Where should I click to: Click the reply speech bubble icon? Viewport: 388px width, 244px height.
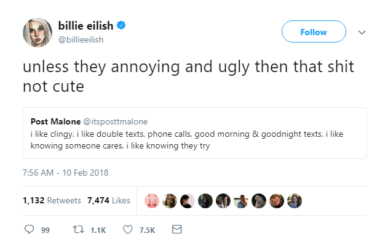pyautogui.click(x=29, y=229)
